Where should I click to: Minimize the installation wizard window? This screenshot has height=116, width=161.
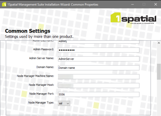[x=133, y=4]
